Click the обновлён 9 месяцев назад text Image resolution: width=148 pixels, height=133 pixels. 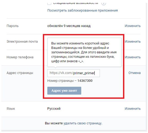69,26
